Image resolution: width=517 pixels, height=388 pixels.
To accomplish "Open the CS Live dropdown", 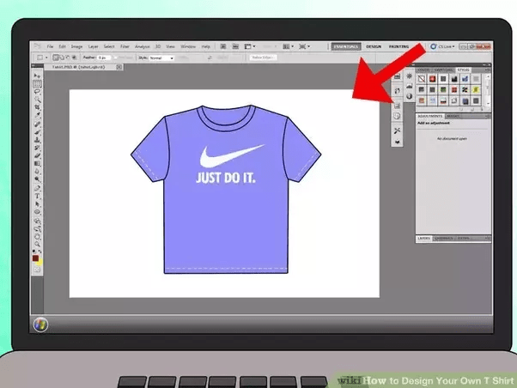I will (x=443, y=46).
